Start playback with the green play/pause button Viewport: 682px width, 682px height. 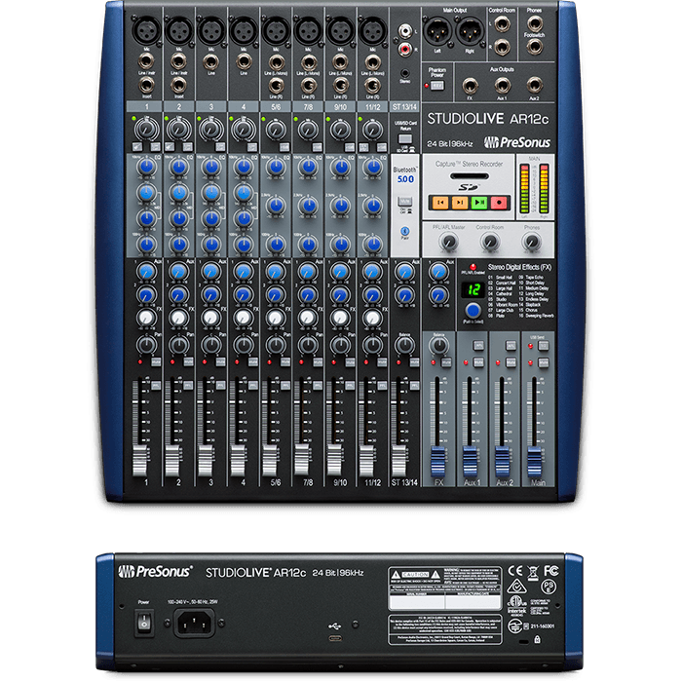pos(479,203)
